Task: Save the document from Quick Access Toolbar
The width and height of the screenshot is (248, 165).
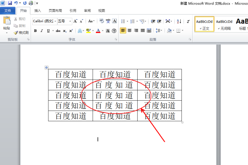Action: [x=10, y=3]
